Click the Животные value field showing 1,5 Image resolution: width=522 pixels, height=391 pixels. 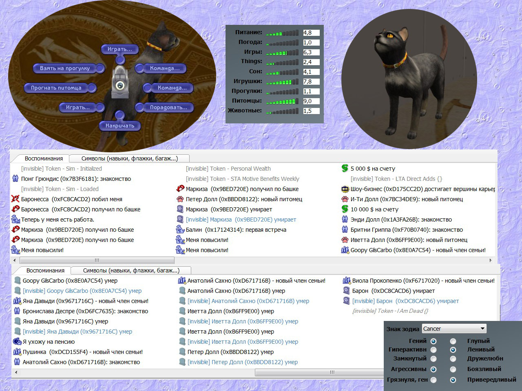coord(311,111)
